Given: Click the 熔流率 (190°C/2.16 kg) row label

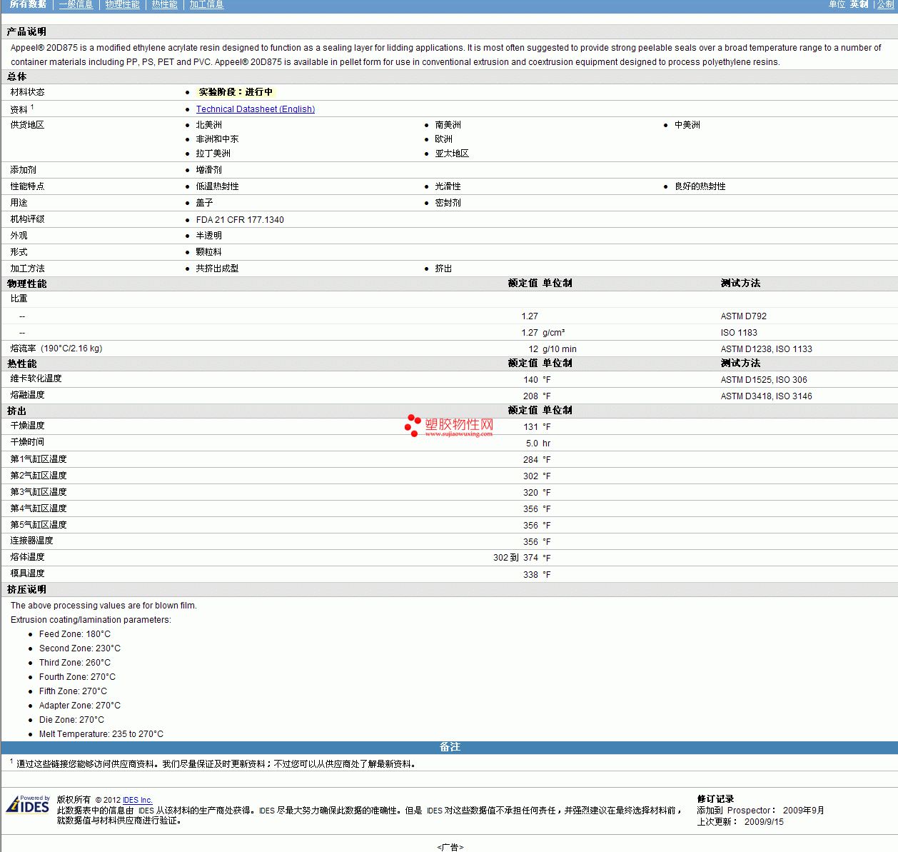Looking at the screenshot, I should click(x=56, y=349).
